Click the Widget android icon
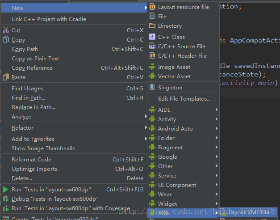Image resolution: width=280 pixels, height=220 pixels. tap(152, 203)
